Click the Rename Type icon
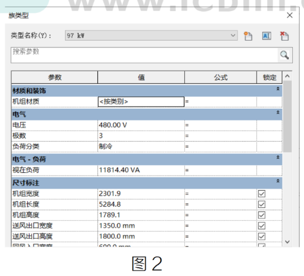Image resolution: width=304 pixels, height=276 pixels. 267,36
